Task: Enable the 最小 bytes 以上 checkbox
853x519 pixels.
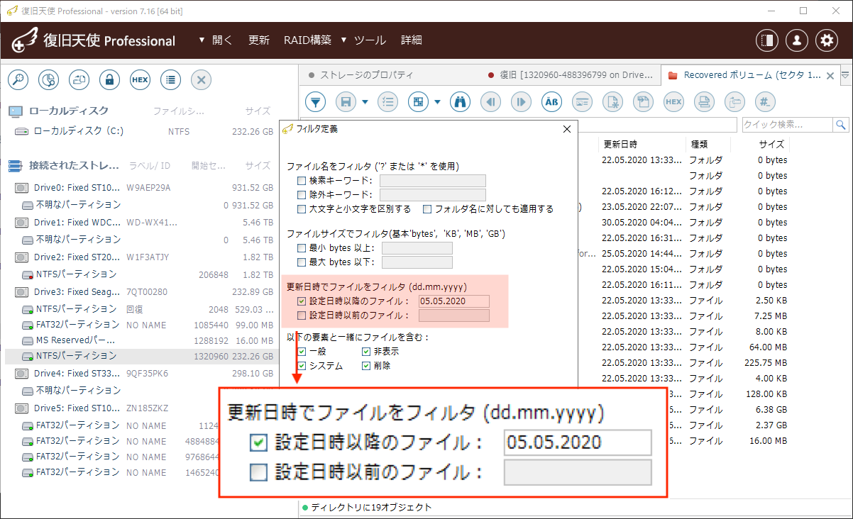Action: point(302,248)
